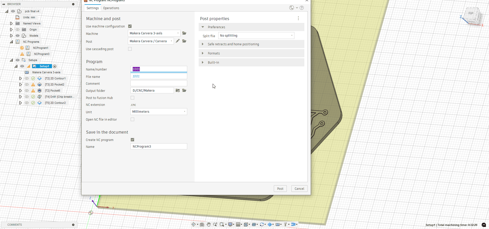Expand Named Views tree node
489x229 pixels.
click(11, 23)
